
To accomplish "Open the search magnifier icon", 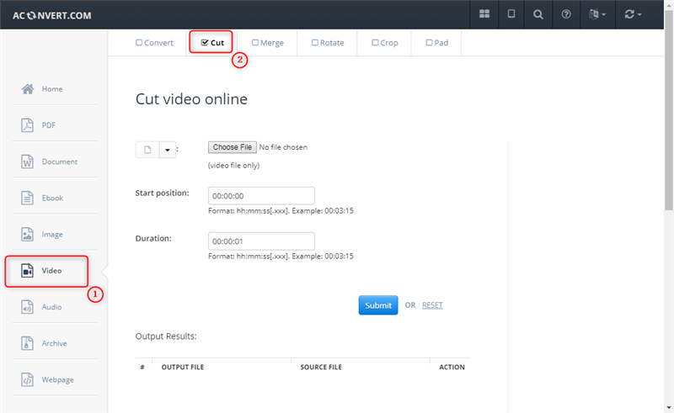I will 538,14.
